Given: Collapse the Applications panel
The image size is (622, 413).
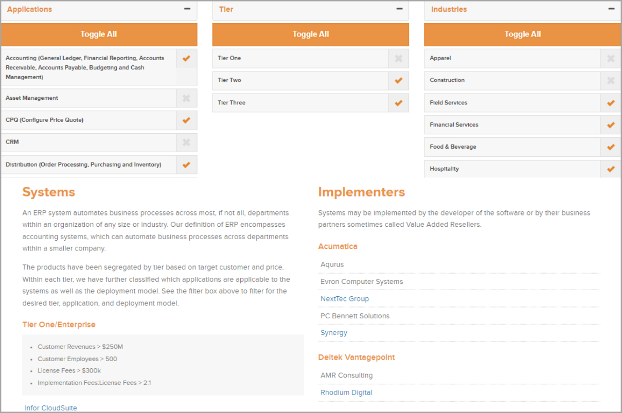Looking at the screenshot, I should point(187,9).
